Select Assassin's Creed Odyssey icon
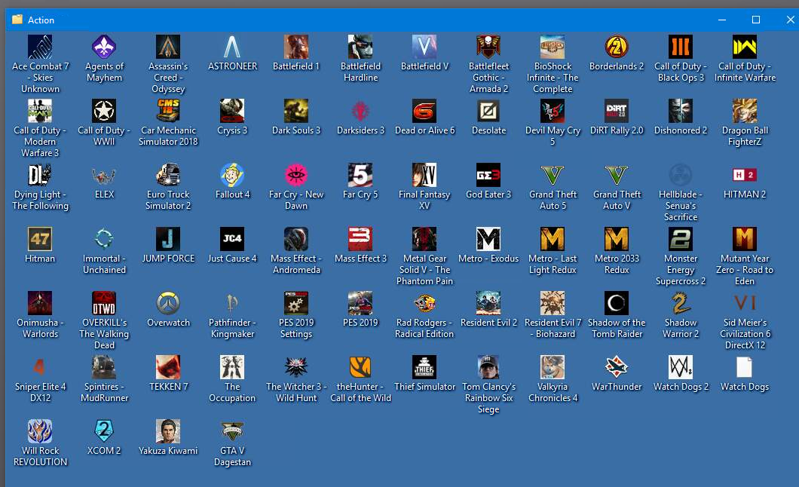Screen dimensions: 799x487 (168, 47)
